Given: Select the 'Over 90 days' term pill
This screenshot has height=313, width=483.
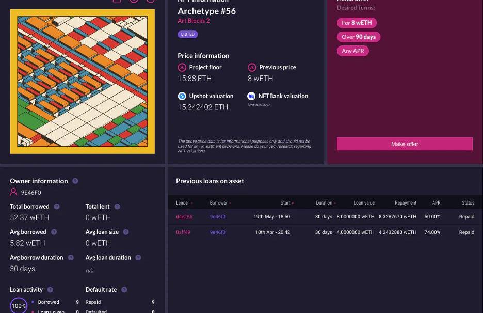Looking at the screenshot, I should pos(359,37).
